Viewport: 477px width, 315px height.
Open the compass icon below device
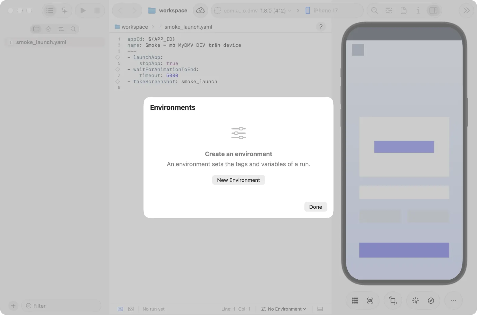coord(431,301)
